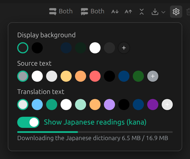Set Source text color to navy blue

(x=124, y=76)
